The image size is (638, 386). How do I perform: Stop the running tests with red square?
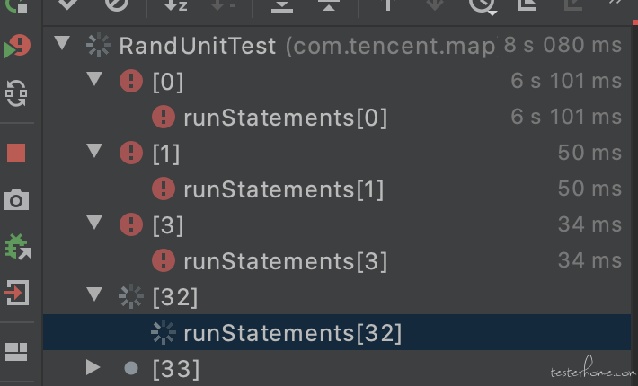click(16, 153)
